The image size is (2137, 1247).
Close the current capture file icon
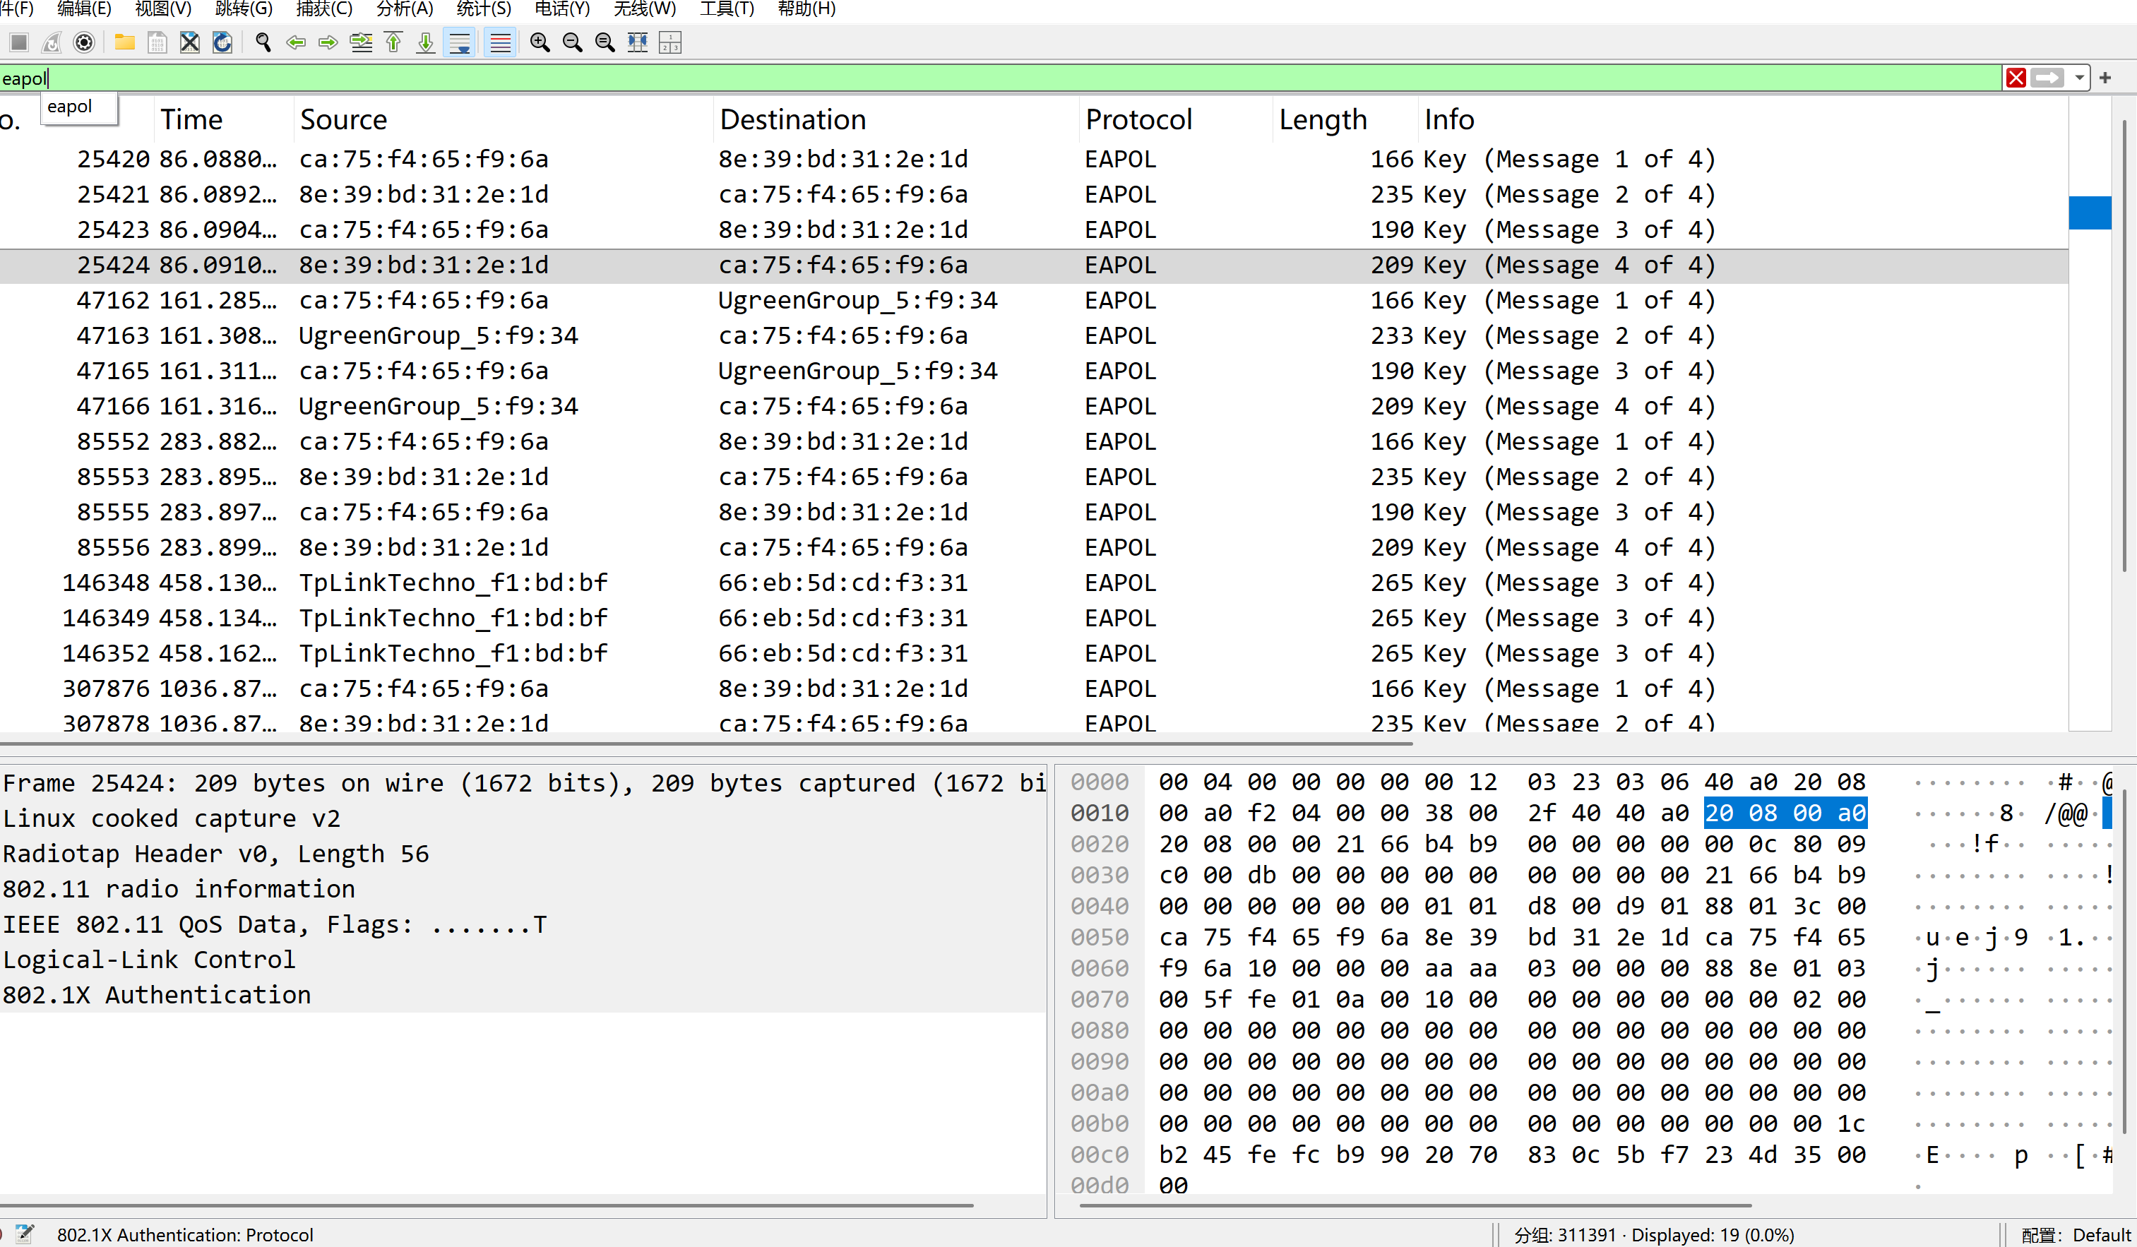[190, 42]
